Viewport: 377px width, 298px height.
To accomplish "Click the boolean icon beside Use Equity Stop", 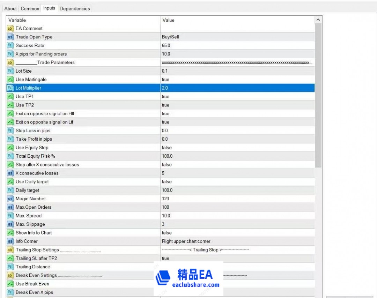I will pos(10,148).
